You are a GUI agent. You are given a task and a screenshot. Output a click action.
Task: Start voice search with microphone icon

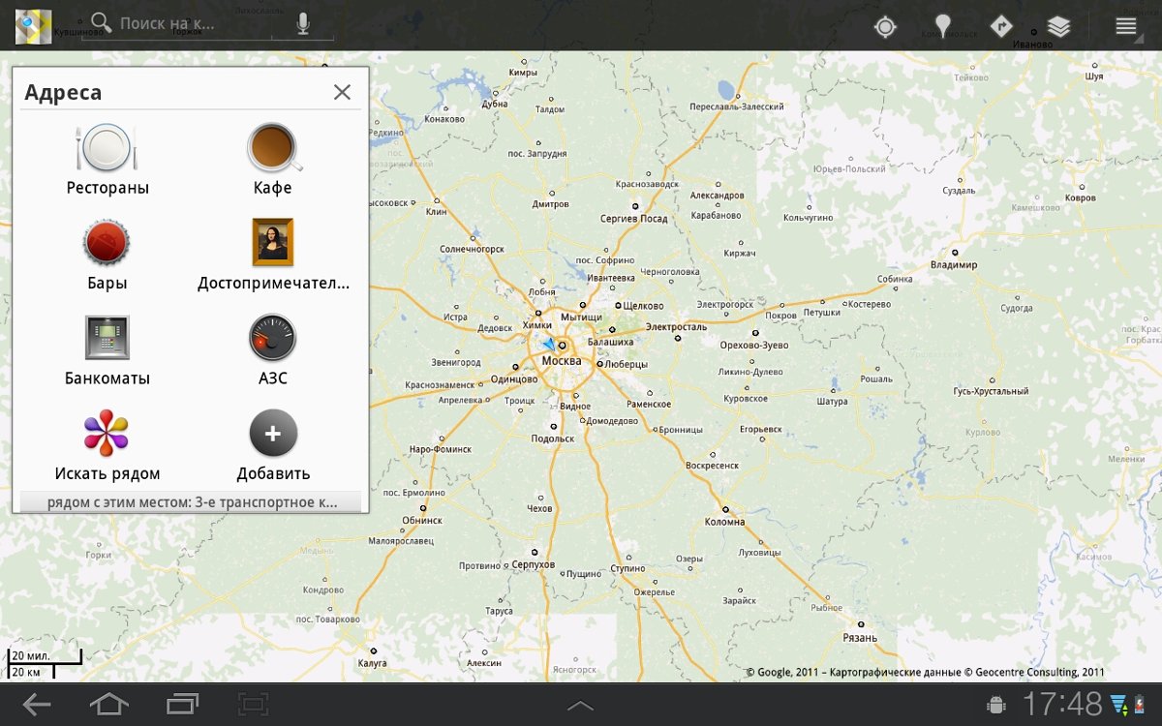(x=303, y=24)
